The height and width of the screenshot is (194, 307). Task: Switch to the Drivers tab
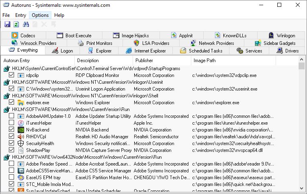[x=287, y=51]
